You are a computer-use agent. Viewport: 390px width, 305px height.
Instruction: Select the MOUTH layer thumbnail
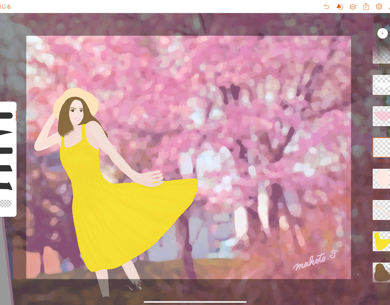coord(382,85)
